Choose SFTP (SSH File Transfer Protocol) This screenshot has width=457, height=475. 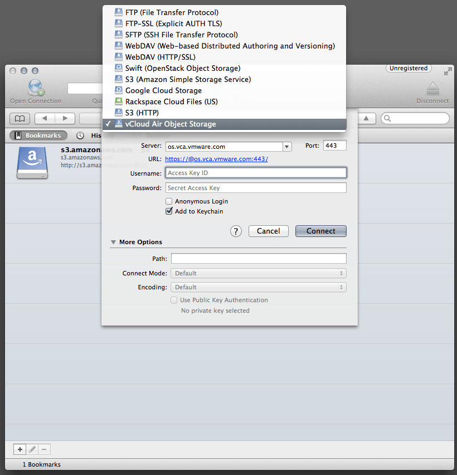pos(225,35)
